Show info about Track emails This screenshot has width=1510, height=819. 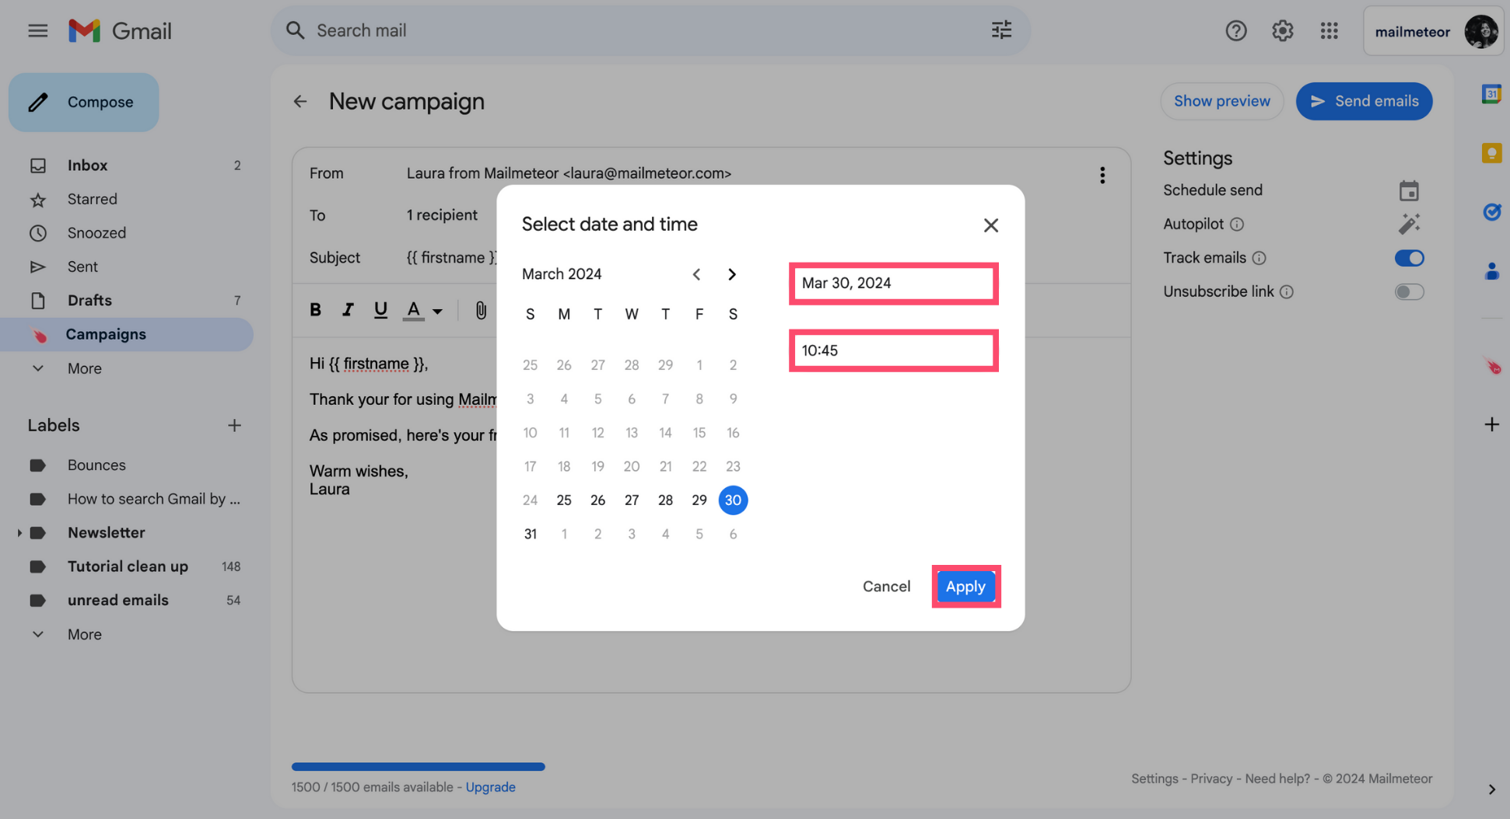pyautogui.click(x=1259, y=258)
